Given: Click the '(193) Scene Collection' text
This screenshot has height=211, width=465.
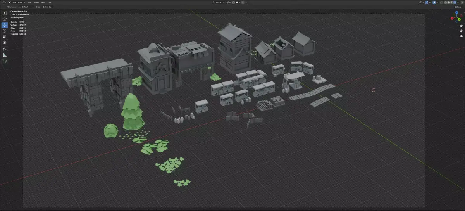Looking at the screenshot, I should (20, 14).
